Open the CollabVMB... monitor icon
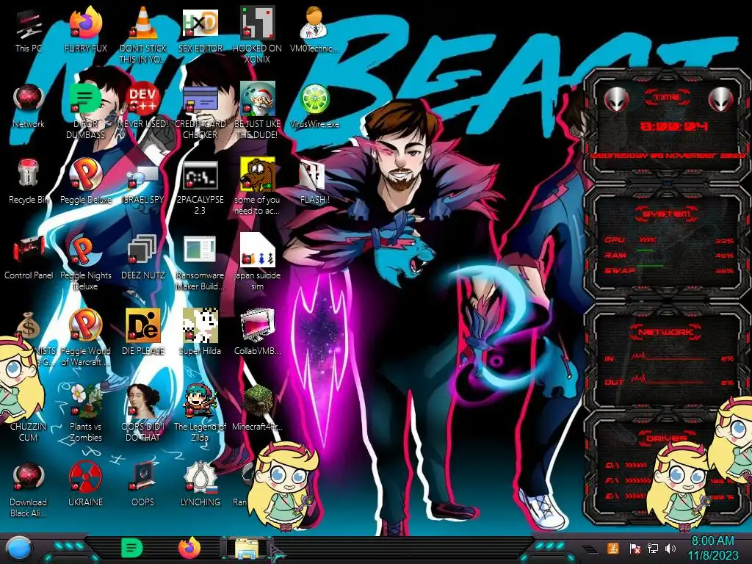This screenshot has height=564, width=752. pos(258,333)
